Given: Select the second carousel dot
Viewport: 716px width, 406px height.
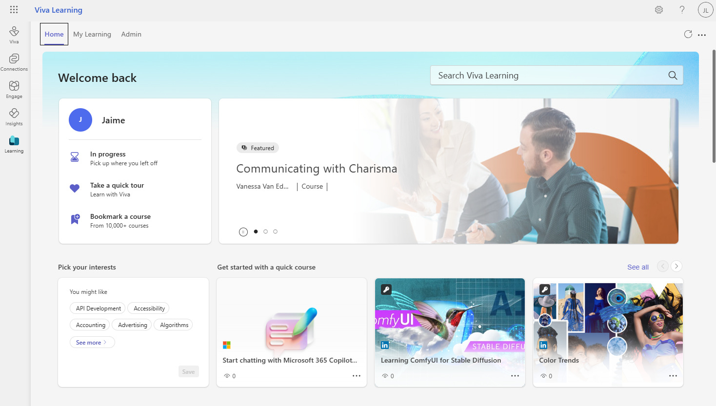Looking at the screenshot, I should pos(265,232).
